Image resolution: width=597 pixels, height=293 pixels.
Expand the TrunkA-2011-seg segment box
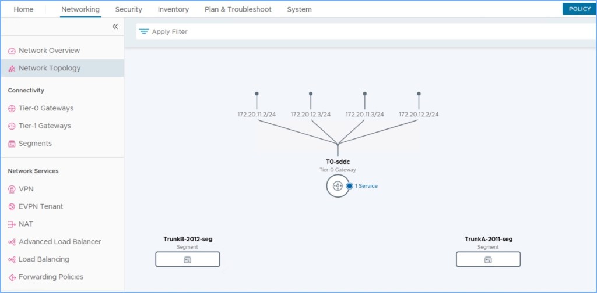click(x=488, y=259)
